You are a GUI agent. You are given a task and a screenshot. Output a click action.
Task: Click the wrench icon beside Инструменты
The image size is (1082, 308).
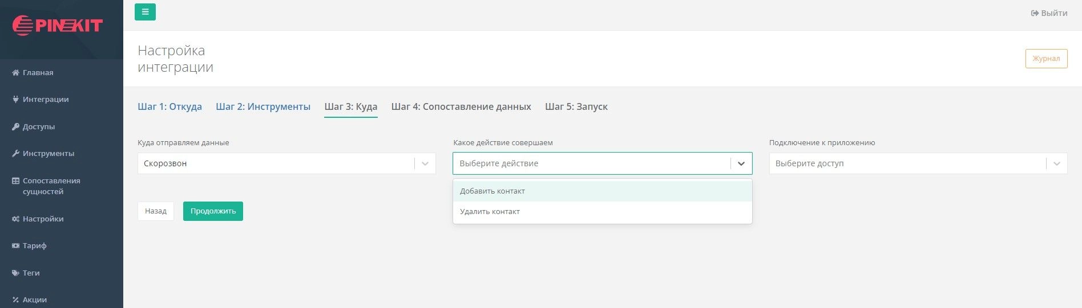[x=15, y=154]
